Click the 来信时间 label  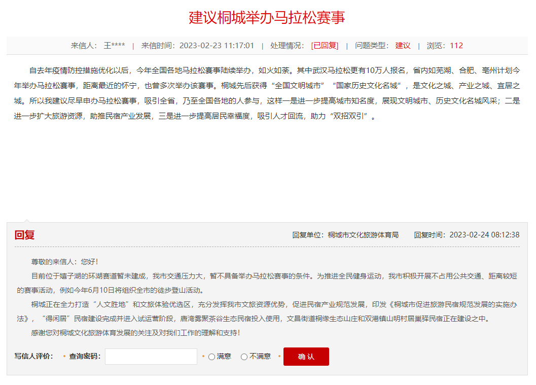point(159,46)
